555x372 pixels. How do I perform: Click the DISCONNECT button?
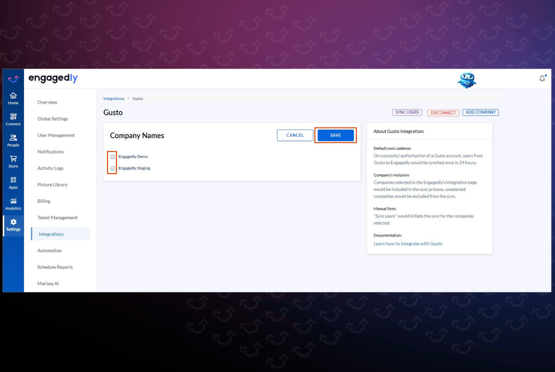click(443, 113)
